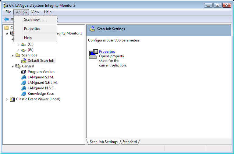Viewport: 234px width, 154px height.
Task: Select the (G:) drive icon
Action: (x=23, y=50)
